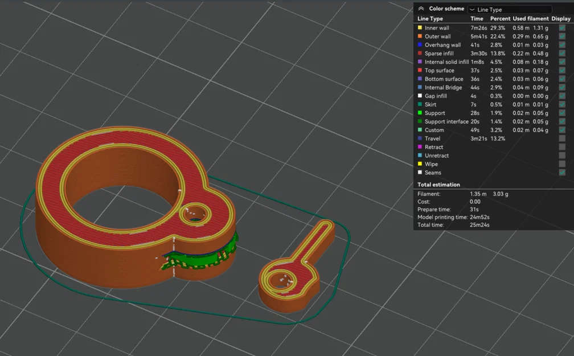574x356 pixels.
Task: Select the Sparse infill label
Action: click(x=439, y=54)
